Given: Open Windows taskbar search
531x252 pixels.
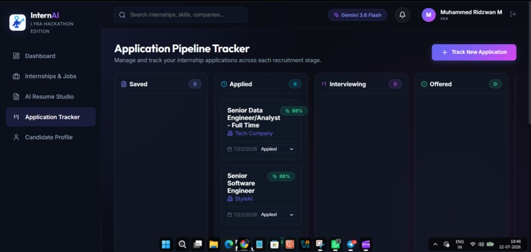Looking at the screenshot, I should [x=182, y=244].
